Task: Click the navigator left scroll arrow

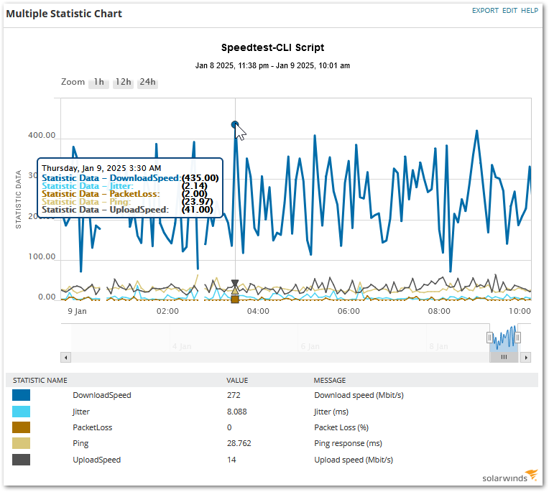Action: tap(66, 358)
